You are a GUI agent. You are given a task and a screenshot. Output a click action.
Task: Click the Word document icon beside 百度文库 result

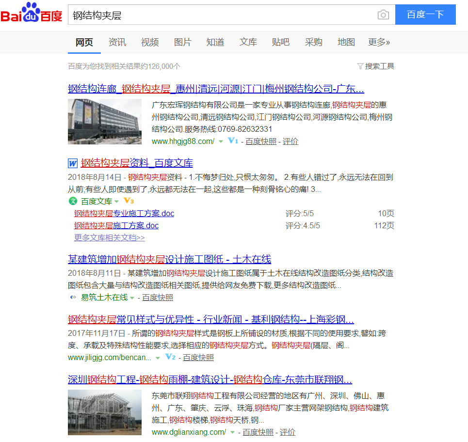pyautogui.click(x=73, y=163)
